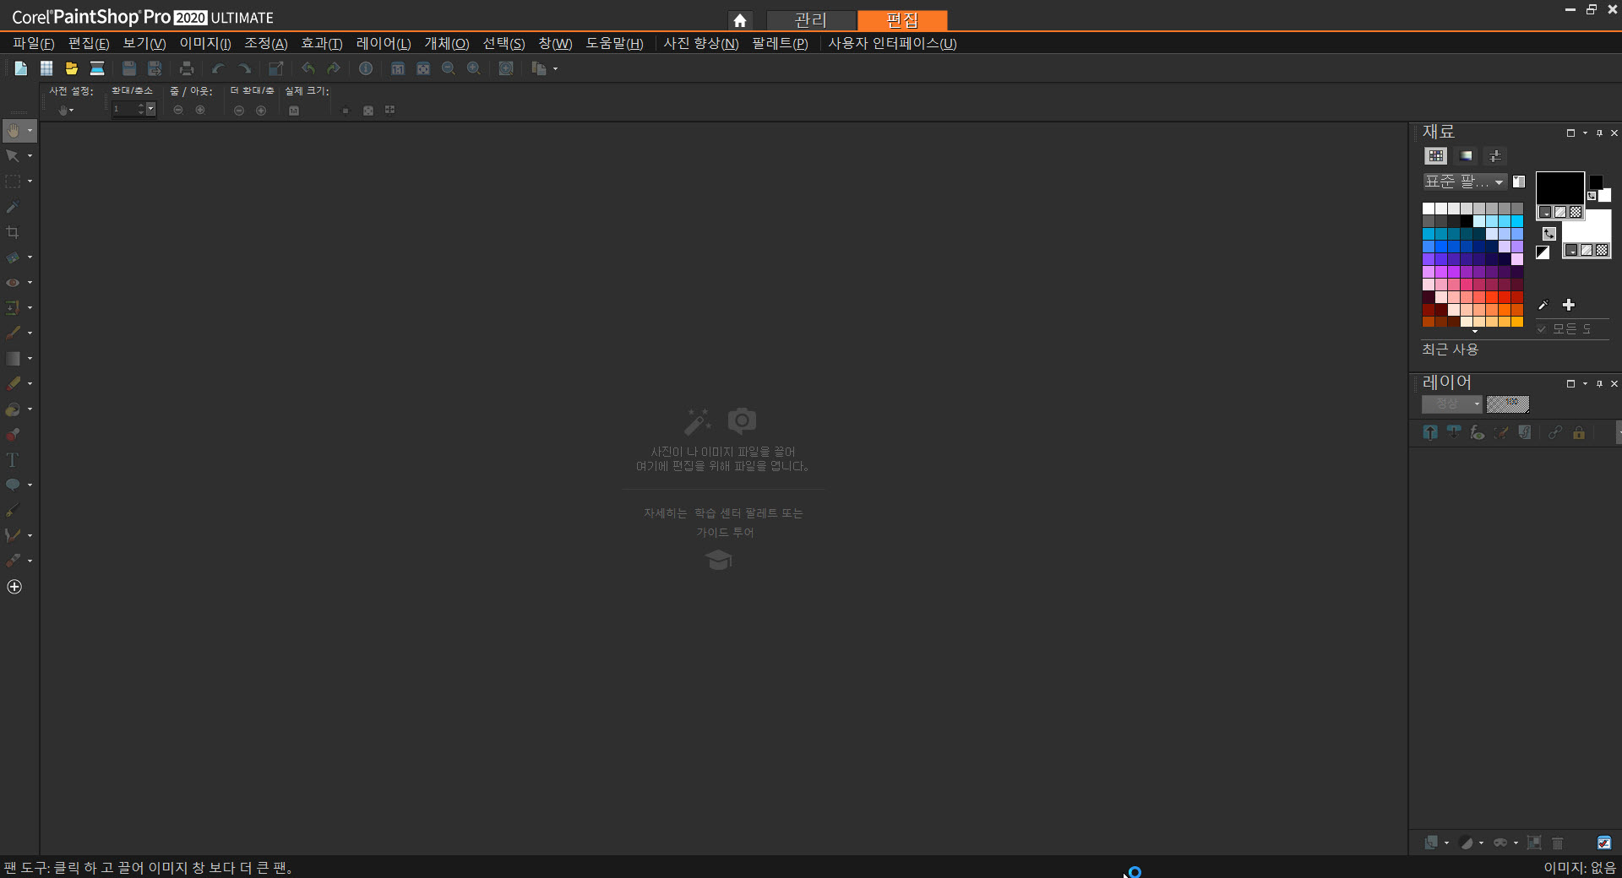
Task: Click the 가이드 투어 link
Action: pyautogui.click(x=725, y=533)
